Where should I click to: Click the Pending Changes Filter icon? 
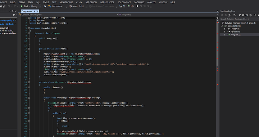coord(235,15)
